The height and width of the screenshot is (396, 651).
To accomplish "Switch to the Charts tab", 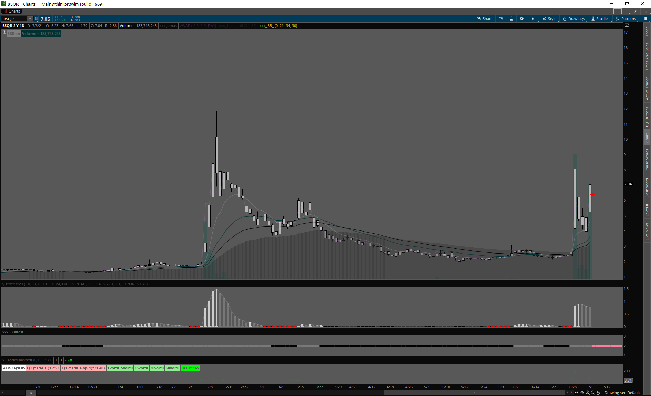I will coord(12,11).
